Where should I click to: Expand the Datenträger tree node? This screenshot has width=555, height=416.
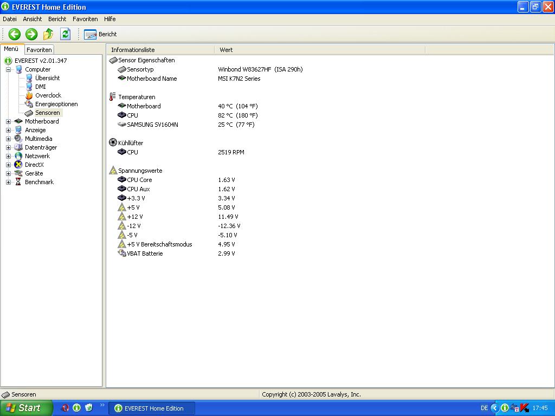click(8, 147)
